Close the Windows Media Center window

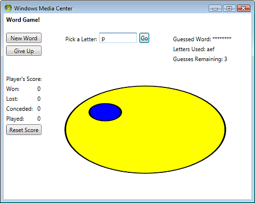(244, 8)
